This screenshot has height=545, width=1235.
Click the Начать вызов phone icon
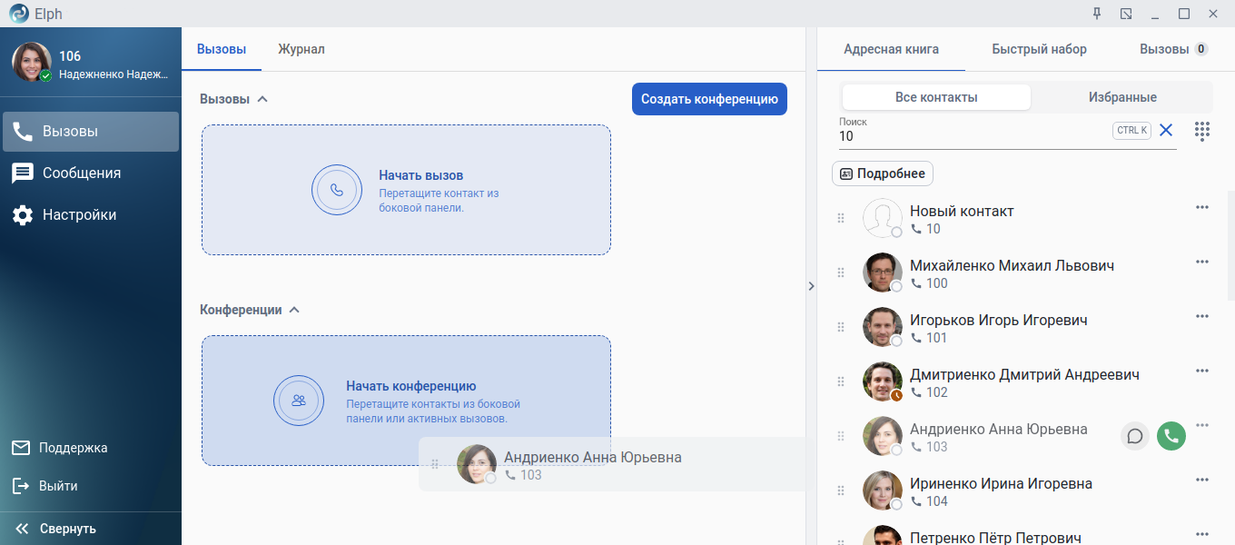point(338,190)
